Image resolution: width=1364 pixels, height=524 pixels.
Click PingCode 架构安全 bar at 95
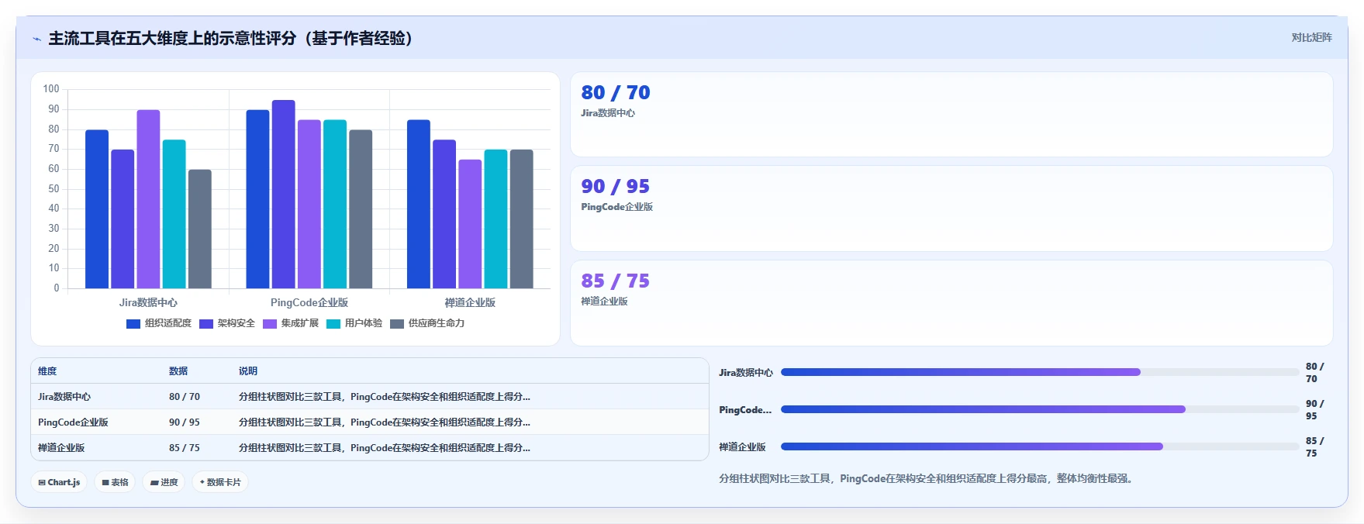click(284, 195)
